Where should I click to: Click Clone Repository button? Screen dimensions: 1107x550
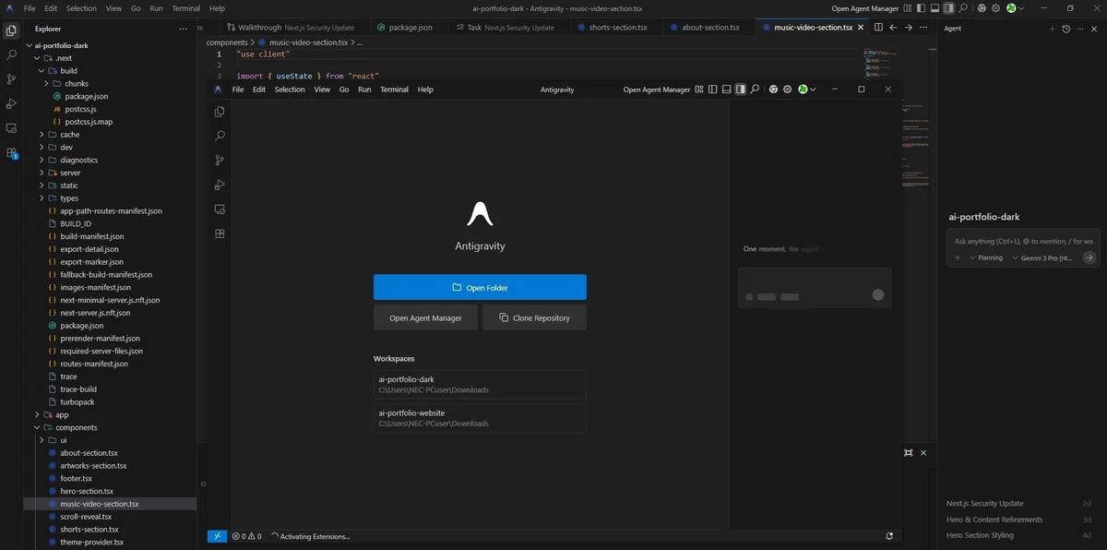pos(534,317)
